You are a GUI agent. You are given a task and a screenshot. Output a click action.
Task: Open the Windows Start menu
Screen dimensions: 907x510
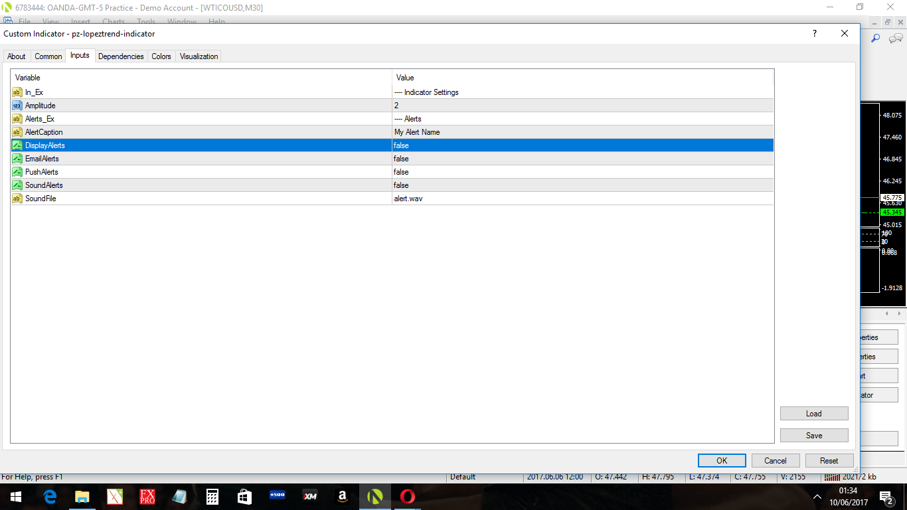tap(16, 497)
